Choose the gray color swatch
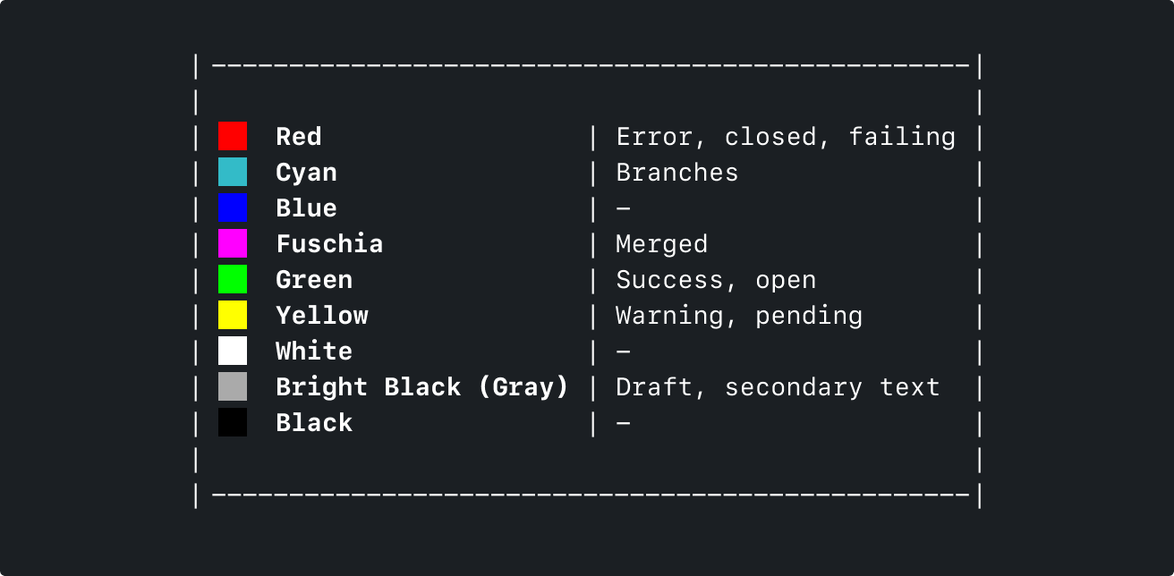 pos(233,386)
